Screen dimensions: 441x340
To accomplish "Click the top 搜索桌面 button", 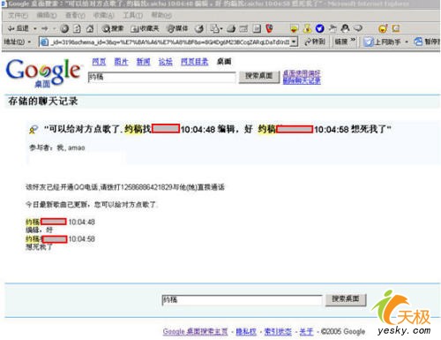I will click(259, 76).
